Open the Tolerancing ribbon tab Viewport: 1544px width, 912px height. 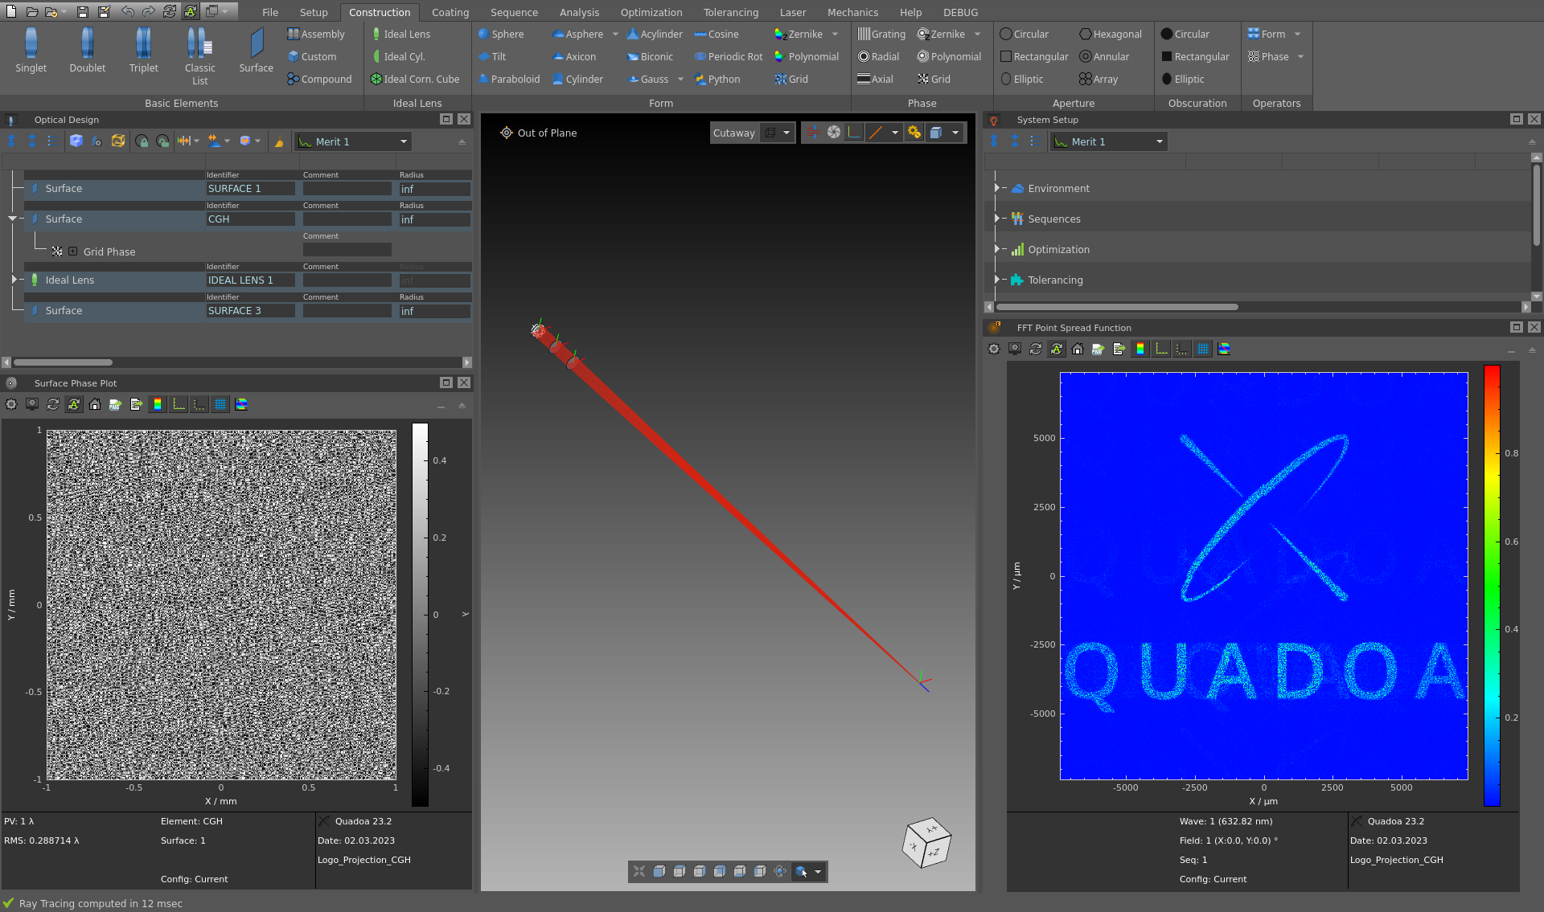(x=730, y=12)
